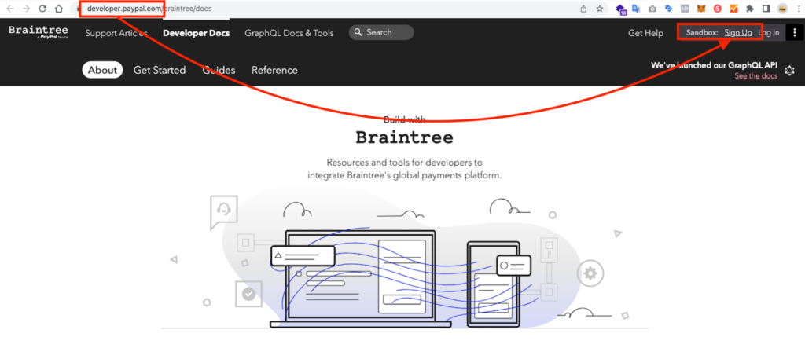Open the Guides tab
This screenshot has height=348, width=805.
point(219,71)
